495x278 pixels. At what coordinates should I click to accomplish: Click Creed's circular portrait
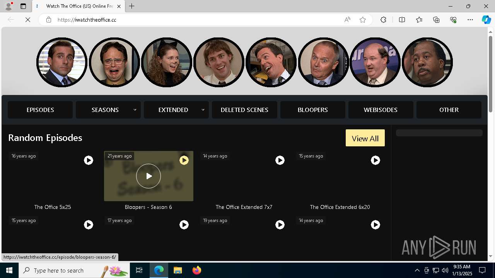(323, 62)
